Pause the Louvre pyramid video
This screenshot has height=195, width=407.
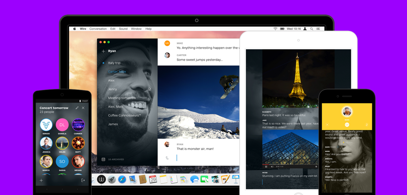266,167
